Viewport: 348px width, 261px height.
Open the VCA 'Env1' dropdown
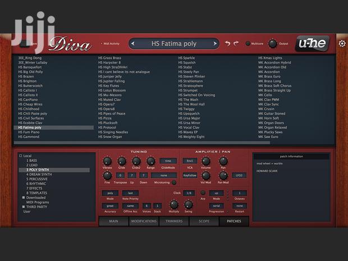(190, 161)
